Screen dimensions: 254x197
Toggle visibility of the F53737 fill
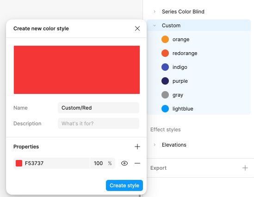pos(124,163)
